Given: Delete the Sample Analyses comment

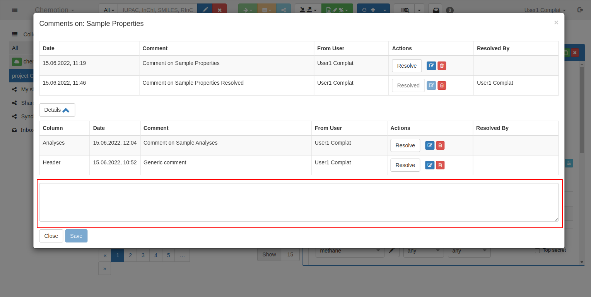Looking at the screenshot, I should [x=440, y=145].
